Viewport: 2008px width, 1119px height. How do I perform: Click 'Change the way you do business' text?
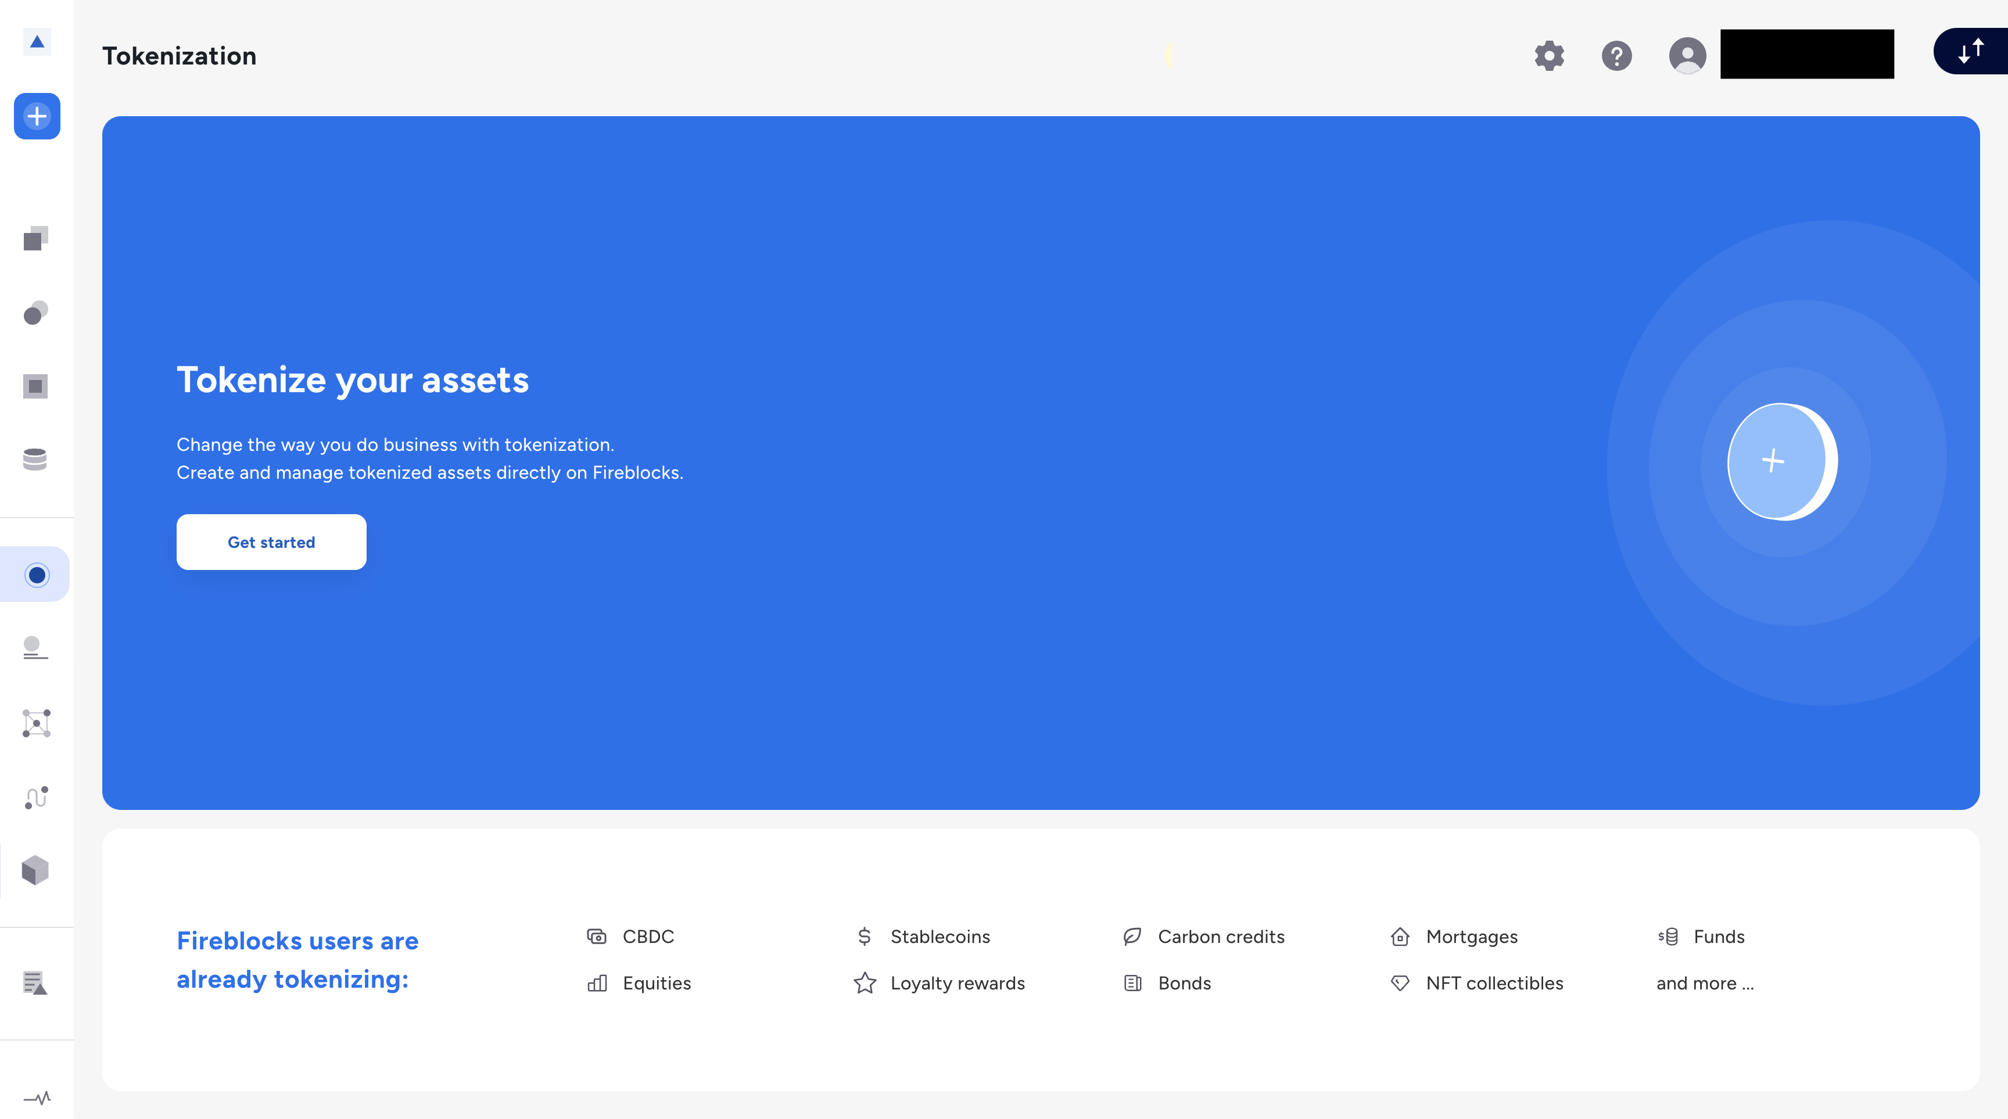point(395,444)
